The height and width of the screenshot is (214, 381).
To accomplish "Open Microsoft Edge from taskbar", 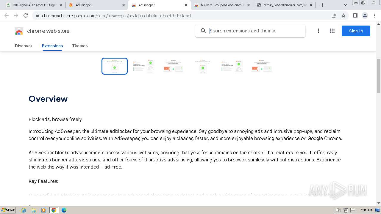I will pyautogui.click(x=64, y=210).
